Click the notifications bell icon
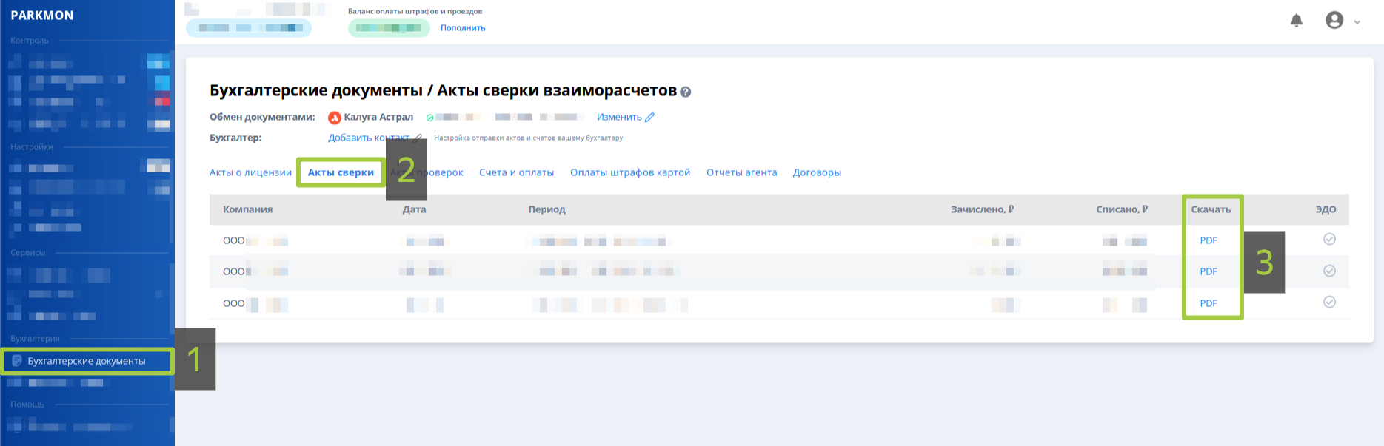This screenshot has width=1384, height=446. point(1296,21)
